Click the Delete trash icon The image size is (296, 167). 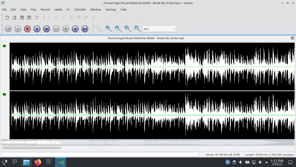(93, 18)
